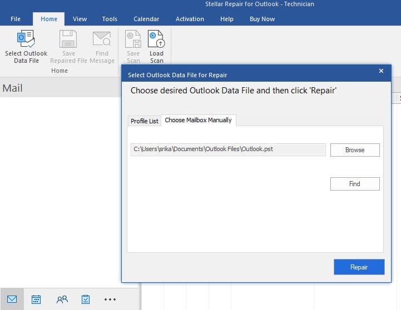Open the Mail view icon in bottom bar
The image size is (401, 310).
pos(12,299)
